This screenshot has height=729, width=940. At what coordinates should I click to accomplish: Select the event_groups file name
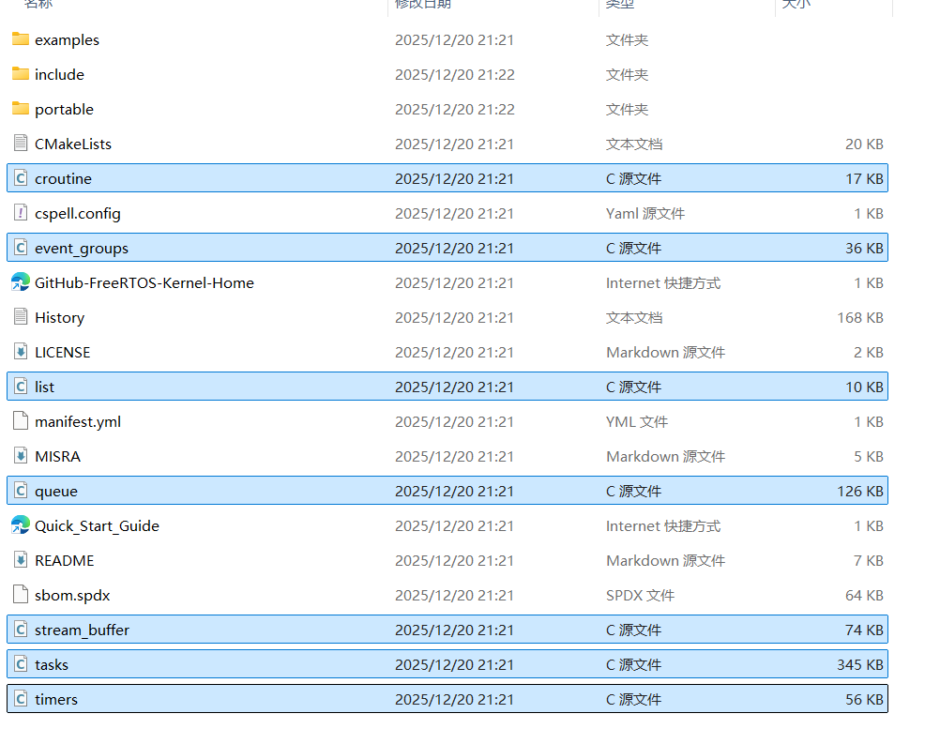(82, 249)
